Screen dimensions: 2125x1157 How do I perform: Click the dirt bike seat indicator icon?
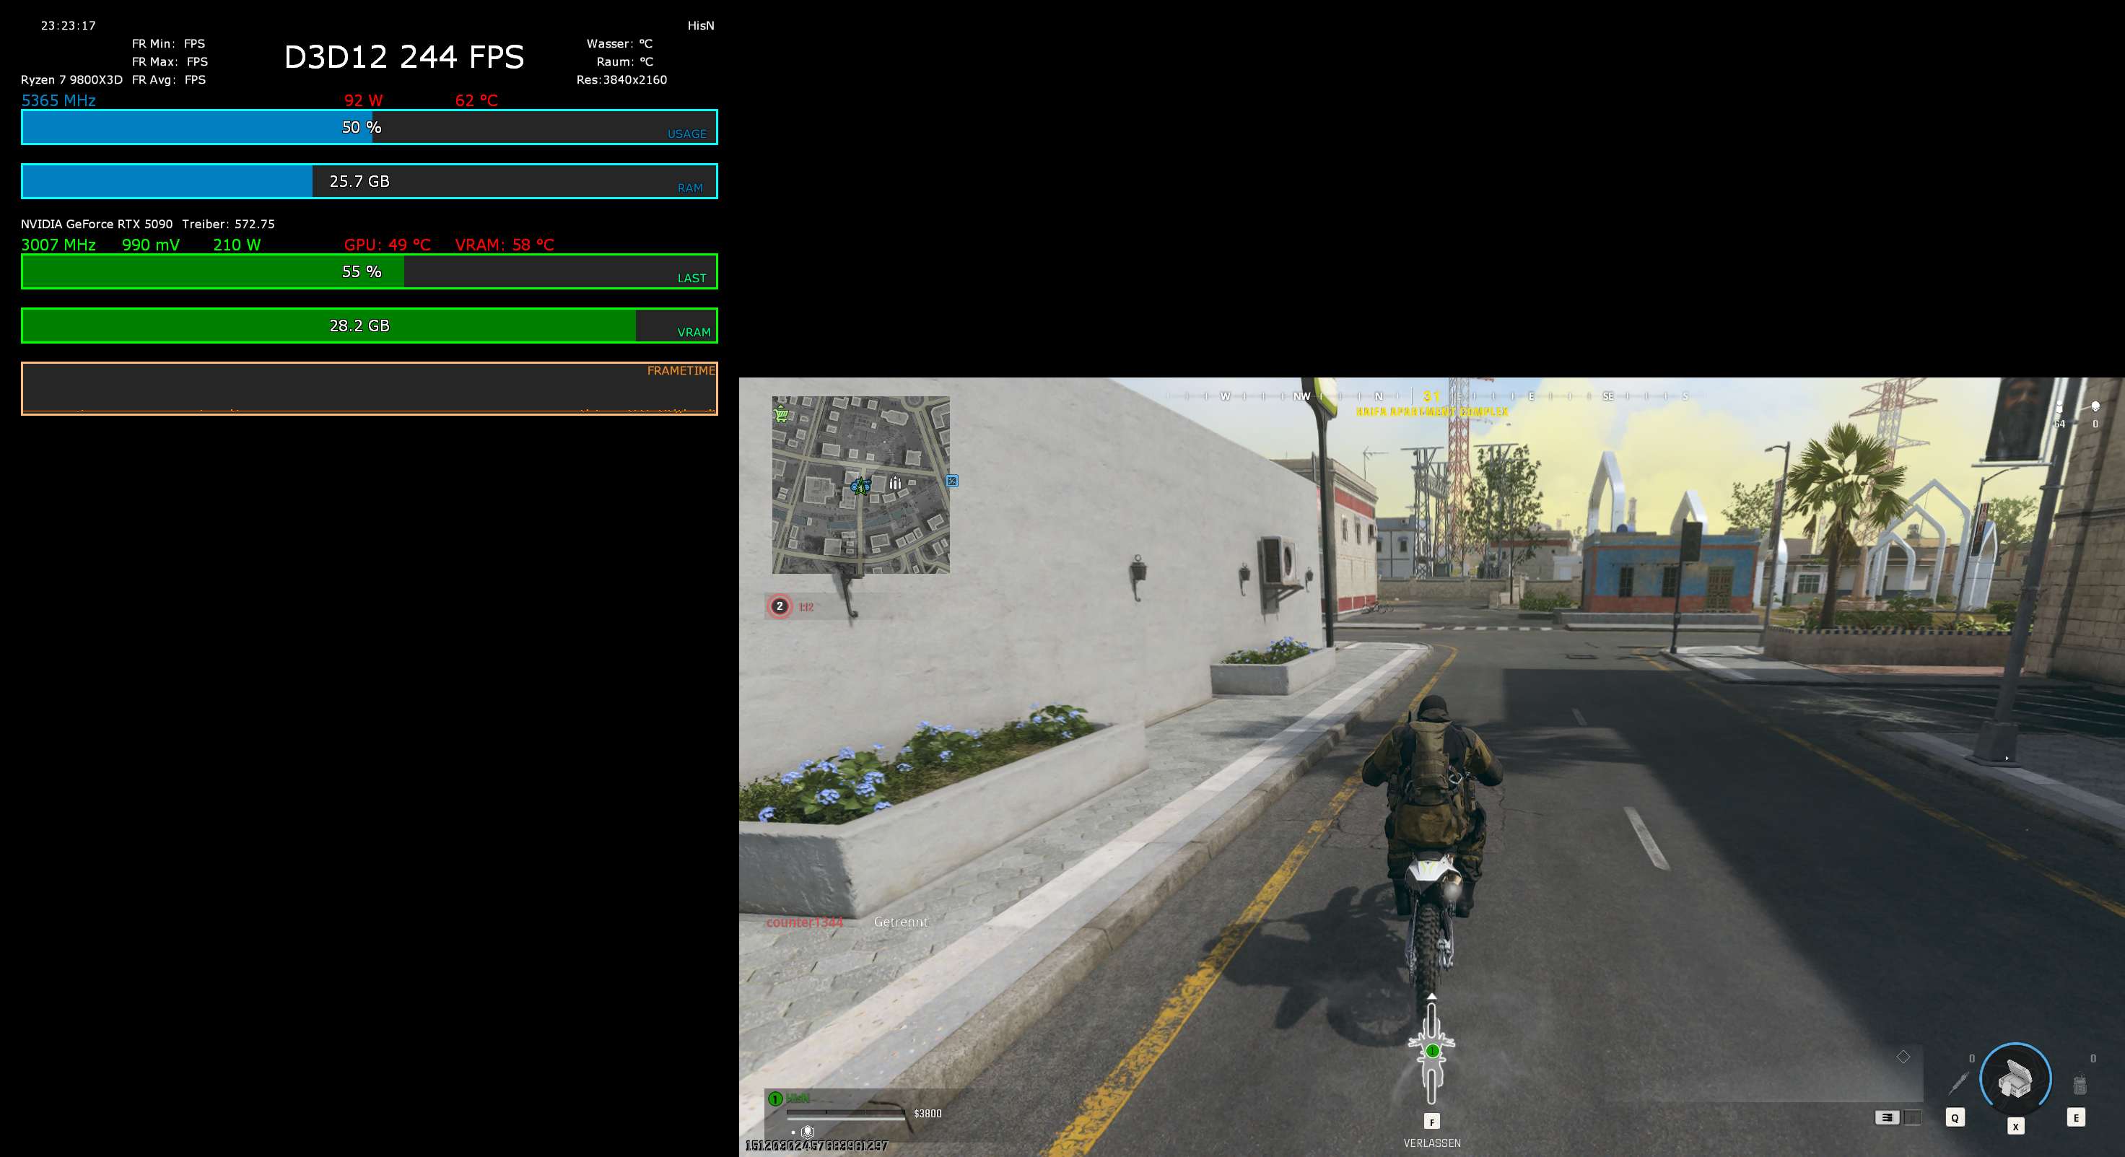1432,1052
